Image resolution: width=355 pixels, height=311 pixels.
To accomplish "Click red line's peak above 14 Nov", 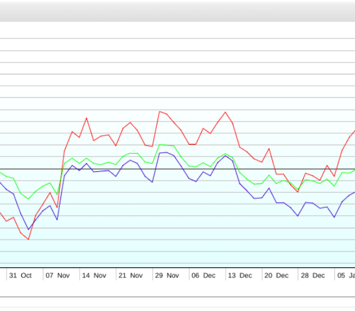I will coord(86,118).
